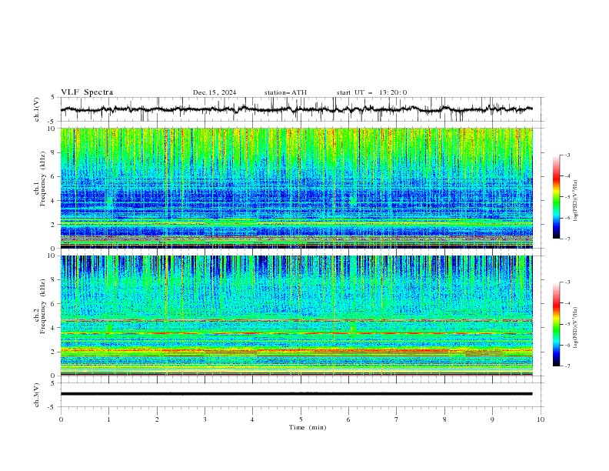The image size is (609, 471).
Task: Click the '5' volt tick on ch.1(V) axis
Action: (x=54, y=98)
